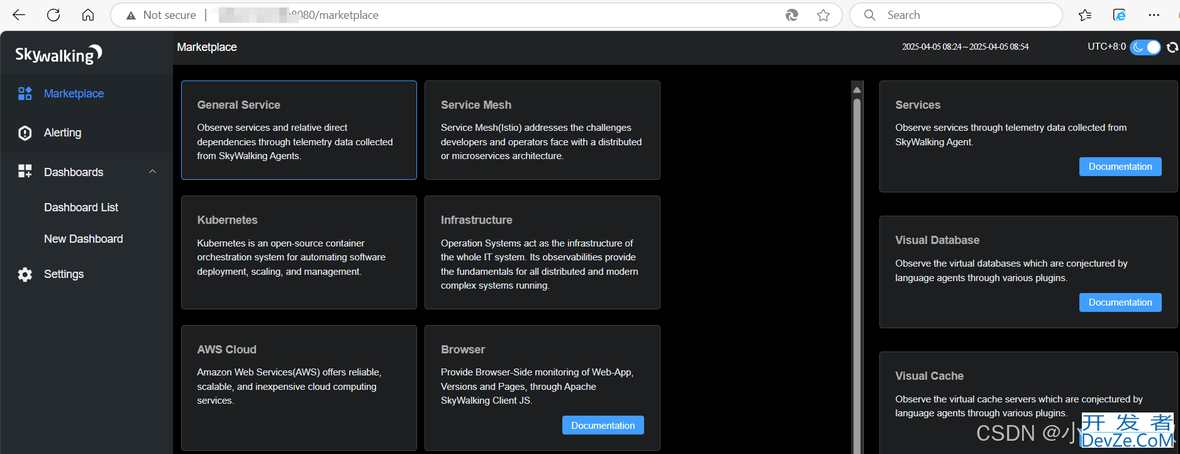The image size is (1180, 454).
Task: Open the browser favorites list icon
Action: (1085, 15)
